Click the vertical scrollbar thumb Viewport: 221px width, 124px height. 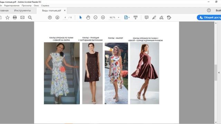(x=216, y=73)
